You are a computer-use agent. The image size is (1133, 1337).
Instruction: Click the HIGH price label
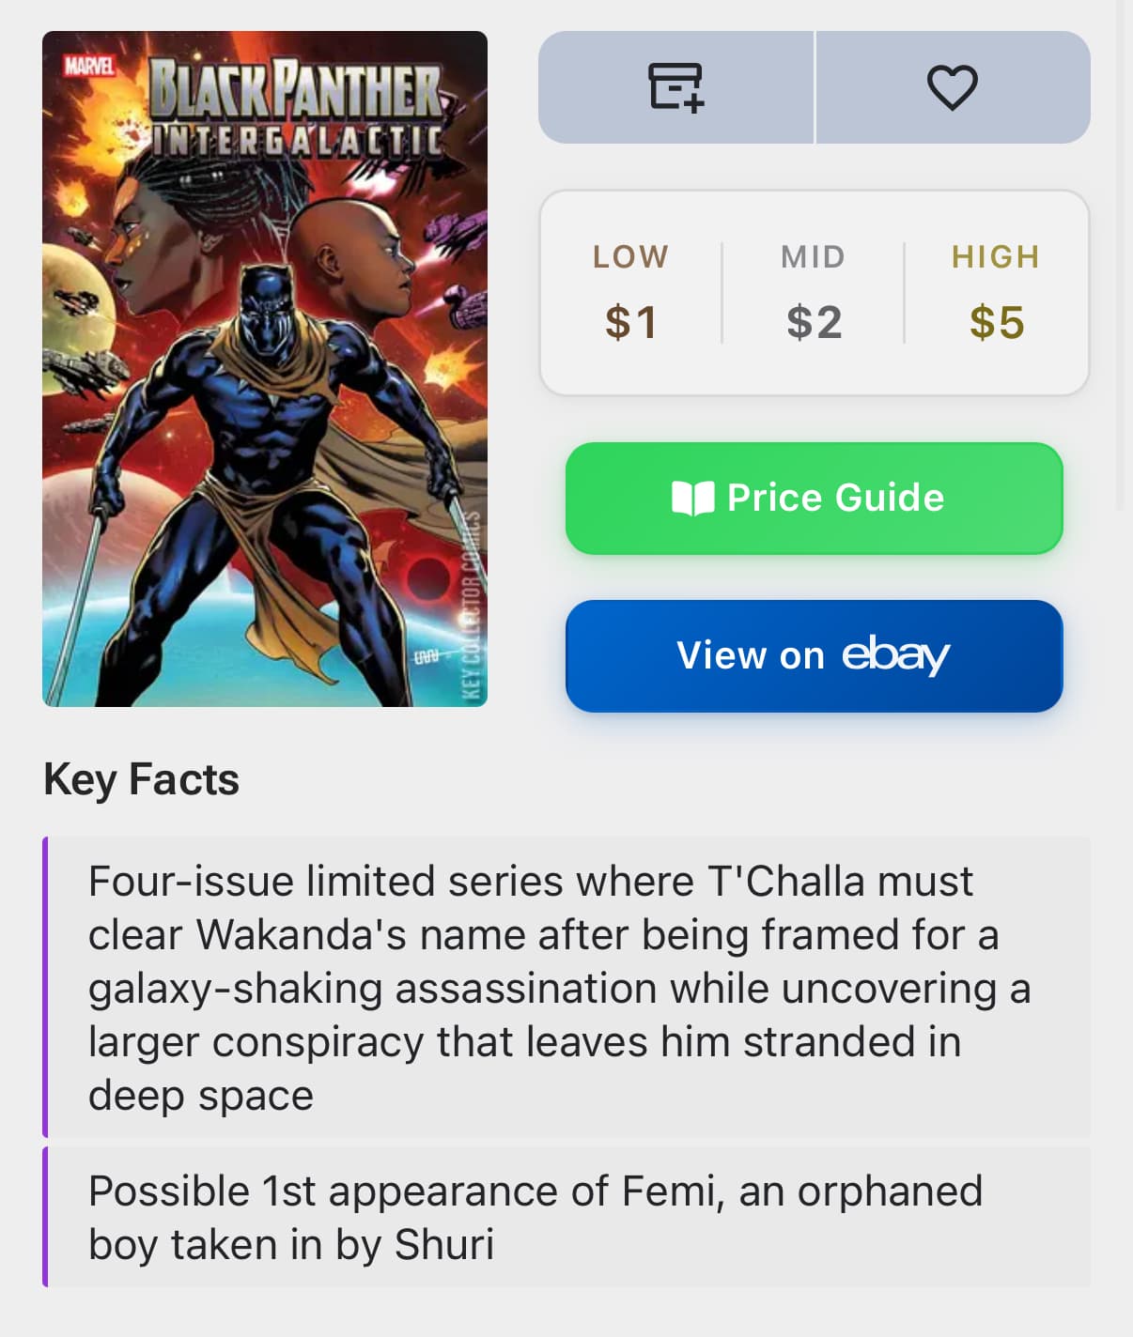click(x=996, y=256)
